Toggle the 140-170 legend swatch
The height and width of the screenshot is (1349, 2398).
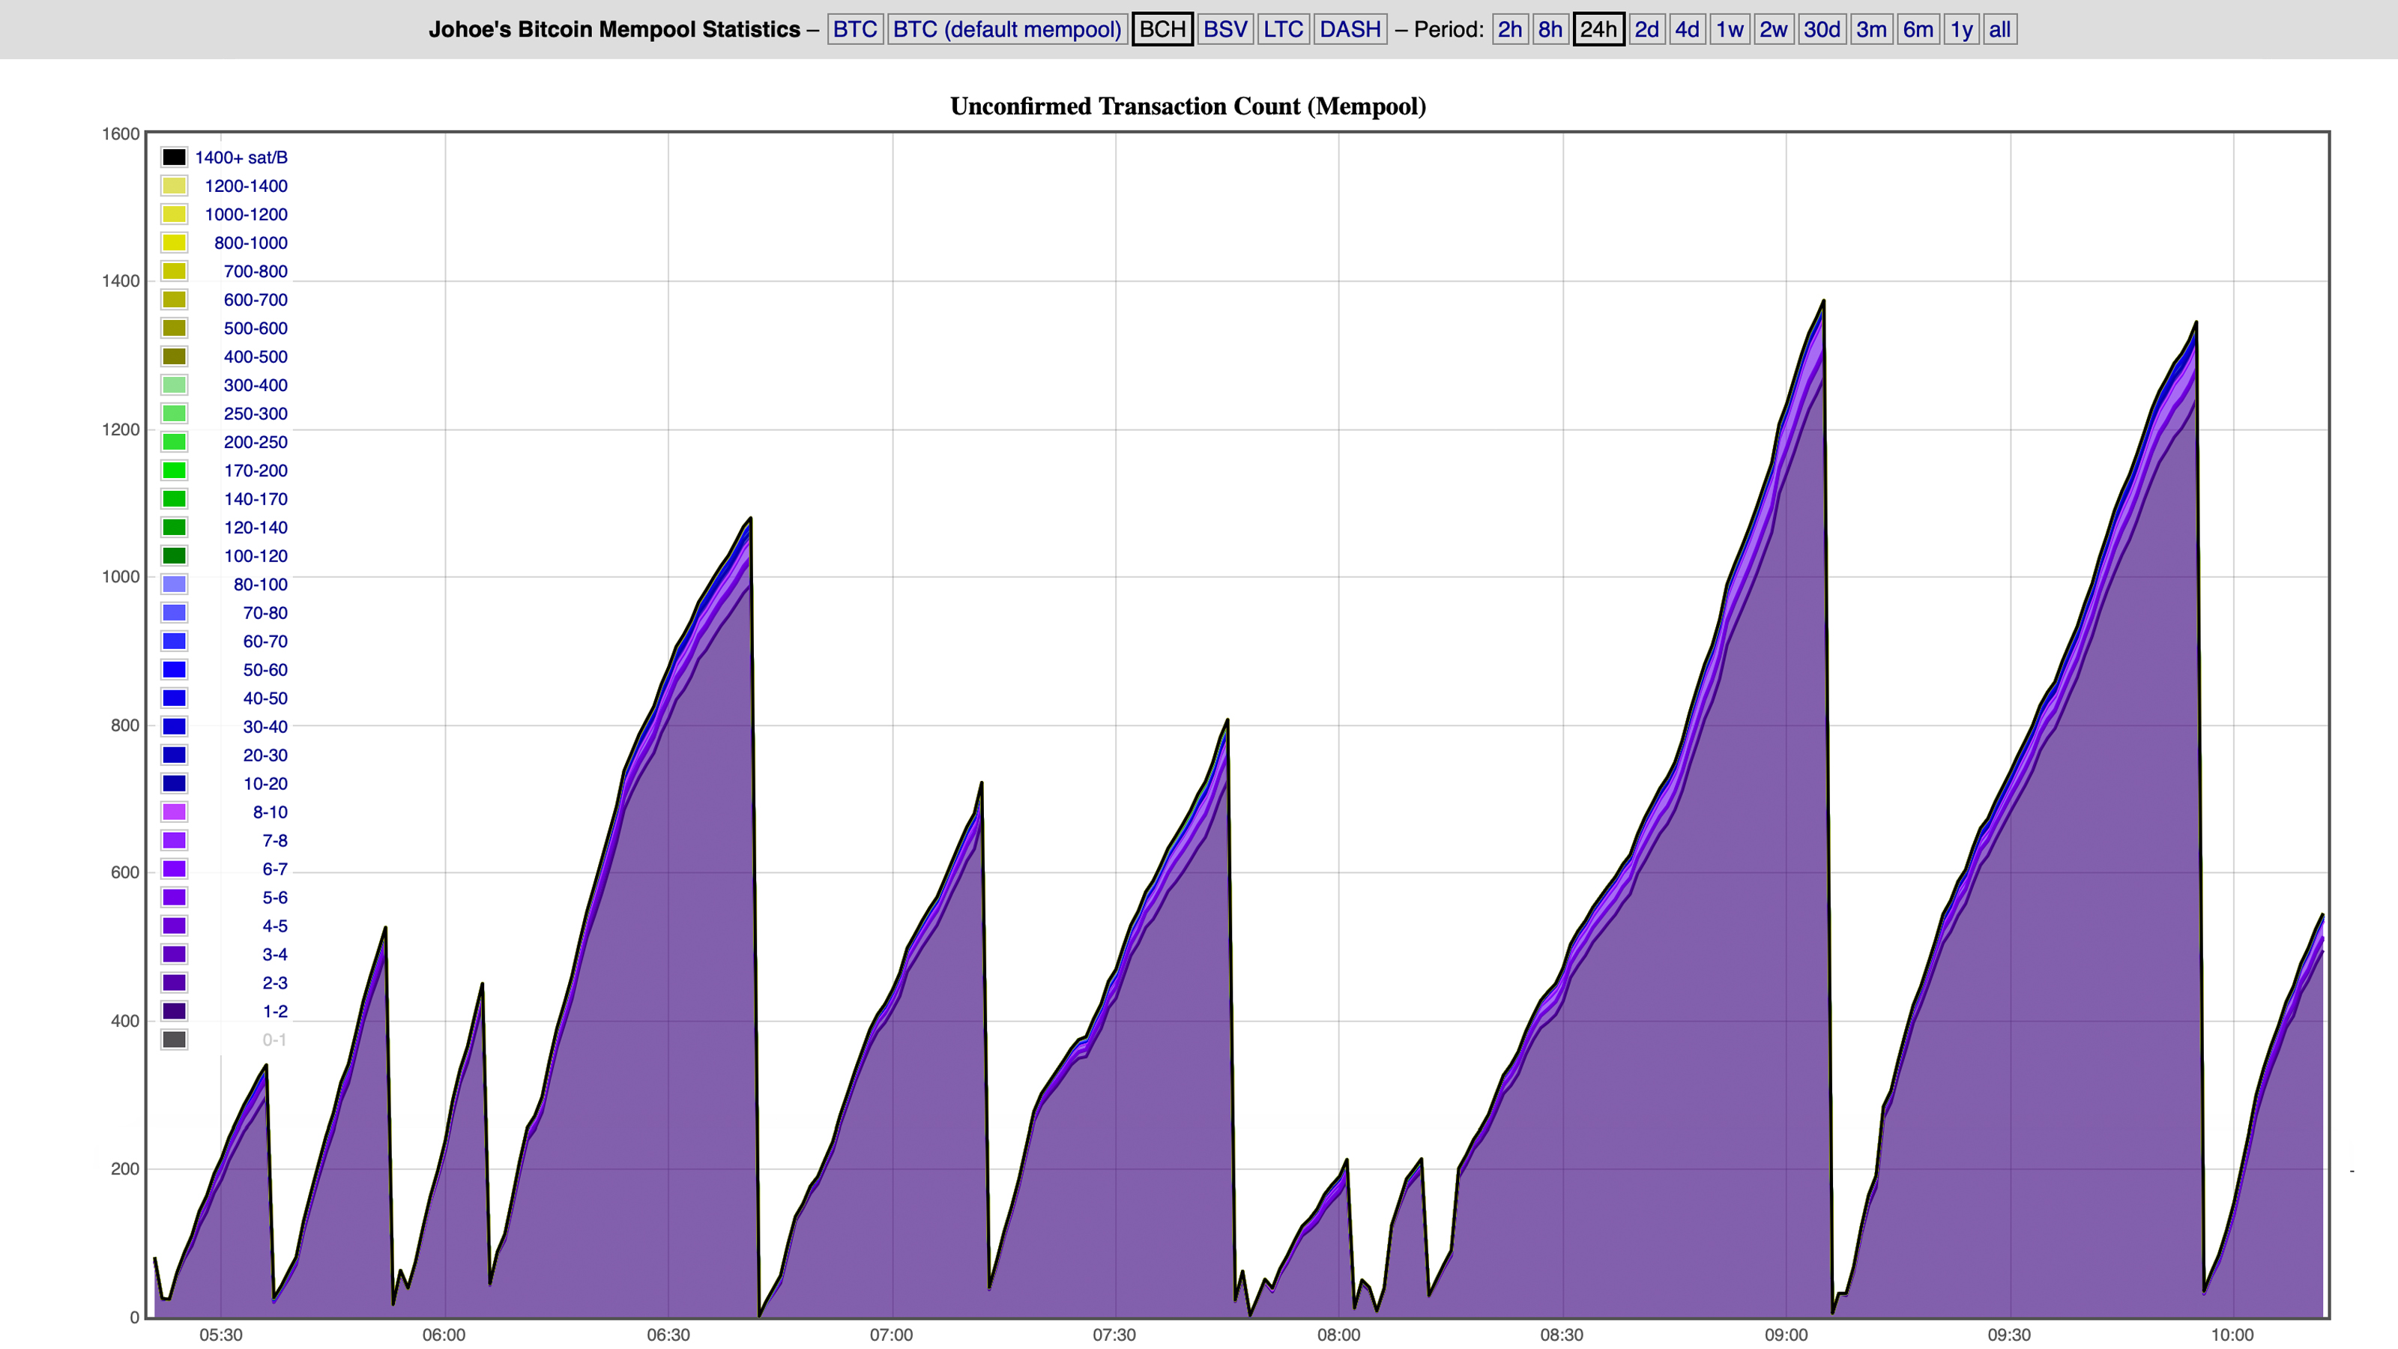point(174,499)
